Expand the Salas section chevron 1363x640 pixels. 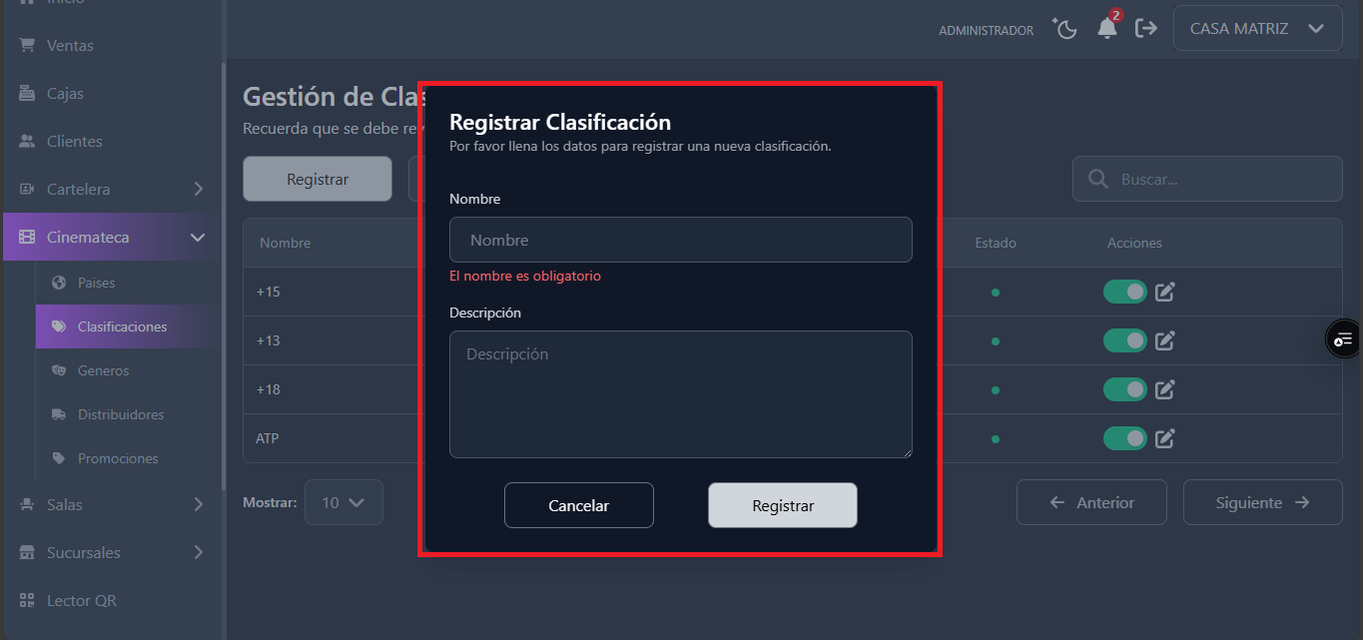pyautogui.click(x=198, y=504)
